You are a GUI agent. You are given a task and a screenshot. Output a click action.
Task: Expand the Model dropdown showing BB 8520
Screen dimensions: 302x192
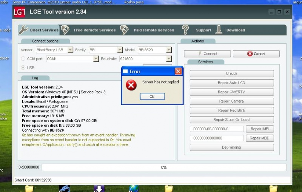[169, 50]
